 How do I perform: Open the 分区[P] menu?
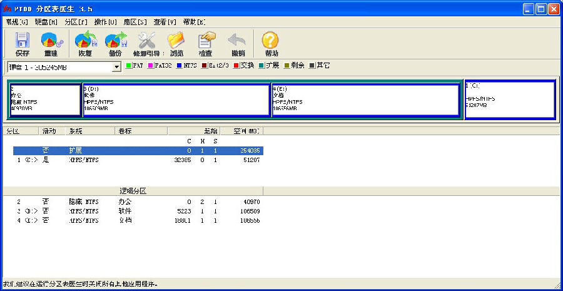click(76, 22)
